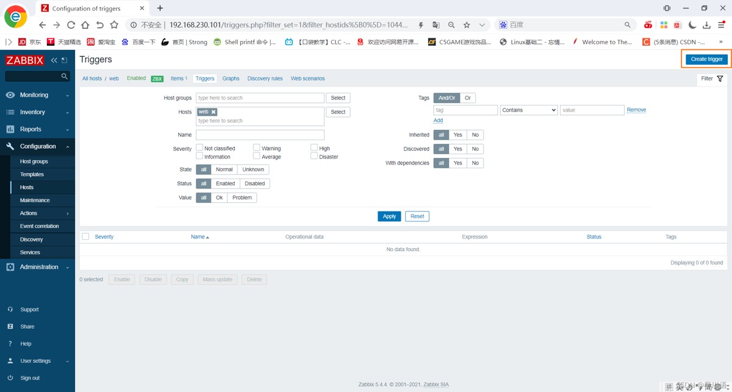Click the Sign out power icon
Screen dimensions: 732x392
tap(10, 378)
